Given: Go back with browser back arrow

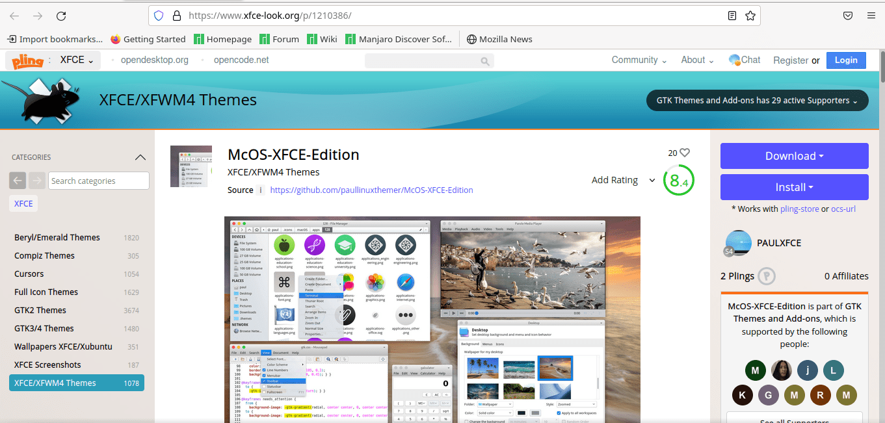Looking at the screenshot, I should pyautogui.click(x=14, y=16).
